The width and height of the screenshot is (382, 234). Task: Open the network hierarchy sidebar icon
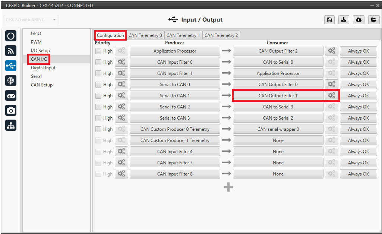pos(11,126)
